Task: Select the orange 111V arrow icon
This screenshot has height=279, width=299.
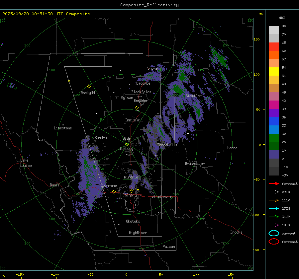Action: click(274, 200)
